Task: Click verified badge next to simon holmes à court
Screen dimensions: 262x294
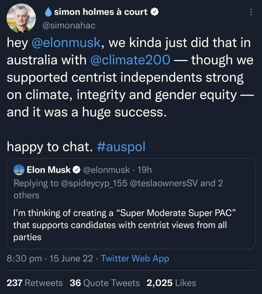Action: click(154, 12)
